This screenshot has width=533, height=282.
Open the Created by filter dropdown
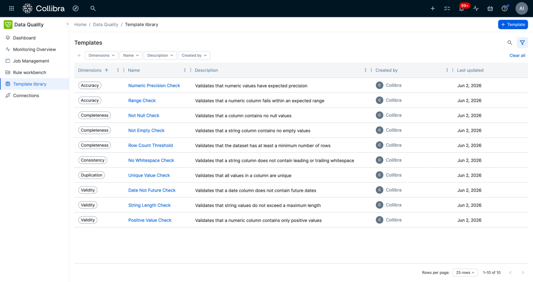point(194,55)
